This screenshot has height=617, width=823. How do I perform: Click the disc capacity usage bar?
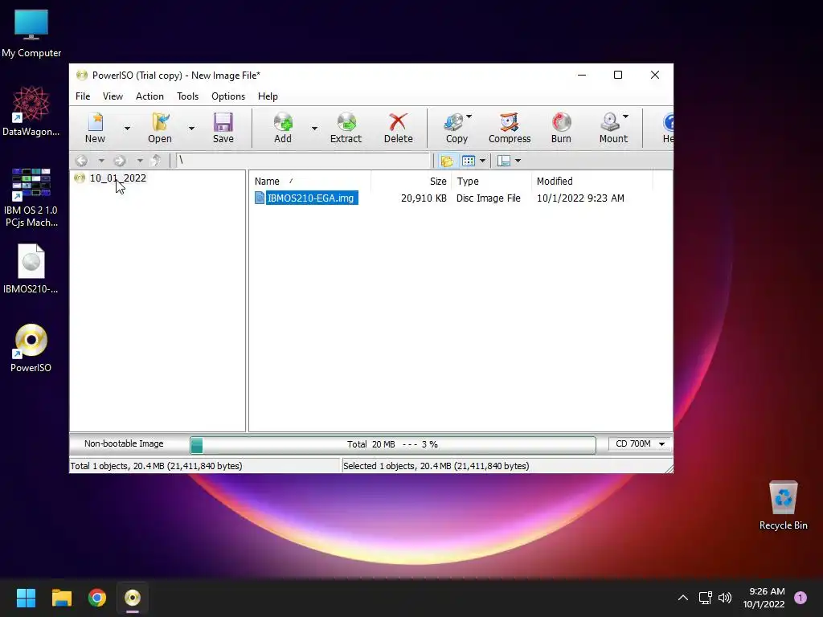click(x=392, y=444)
